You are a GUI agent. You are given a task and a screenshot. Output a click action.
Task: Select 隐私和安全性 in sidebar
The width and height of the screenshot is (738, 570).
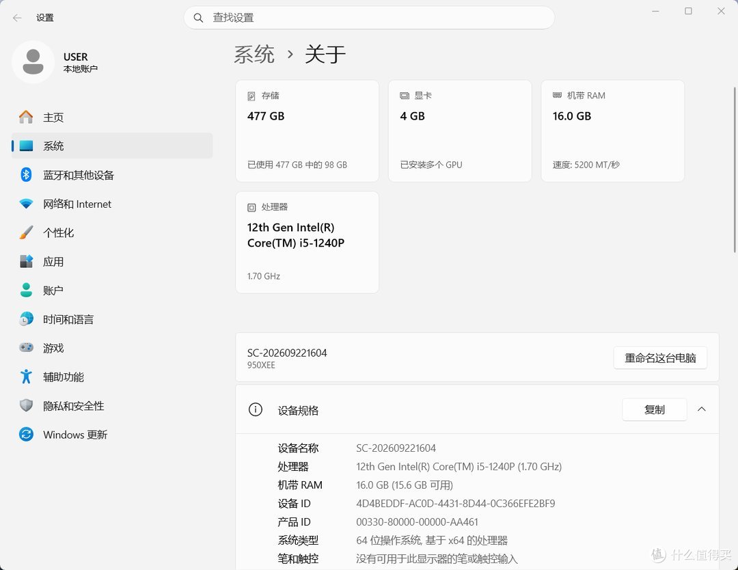point(112,406)
